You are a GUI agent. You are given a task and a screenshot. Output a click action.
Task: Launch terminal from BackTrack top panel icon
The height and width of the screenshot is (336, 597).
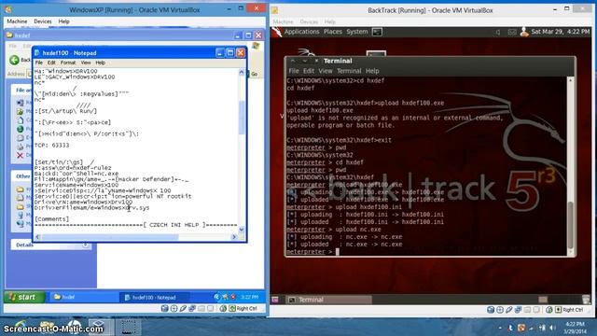(x=377, y=32)
